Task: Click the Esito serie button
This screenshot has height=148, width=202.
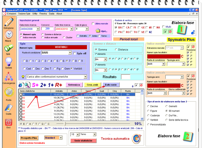Action: pos(111,85)
